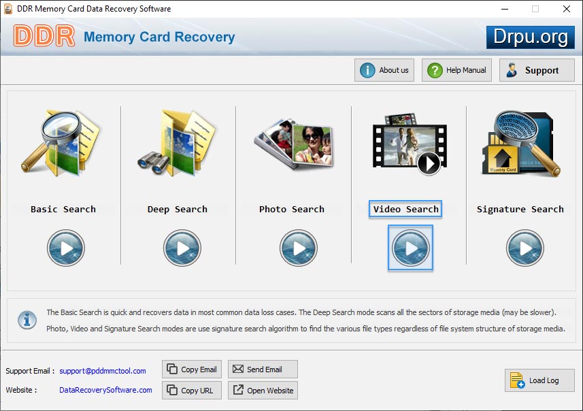Click the Basic Search magnifier folder icon
The image size is (583, 411).
click(x=61, y=143)
